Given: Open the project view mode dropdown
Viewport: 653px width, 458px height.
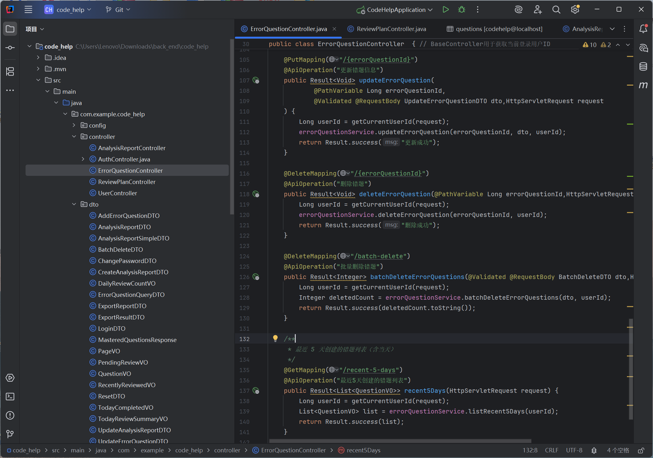Looking at the screenshot, I should 35,29.
